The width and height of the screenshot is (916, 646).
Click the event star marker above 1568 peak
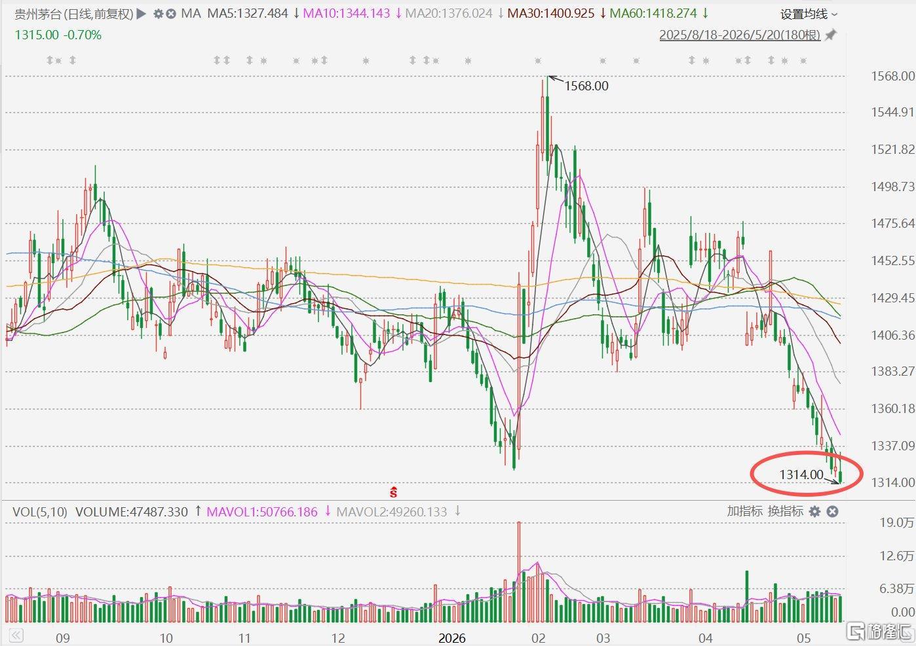click(538, 61)
